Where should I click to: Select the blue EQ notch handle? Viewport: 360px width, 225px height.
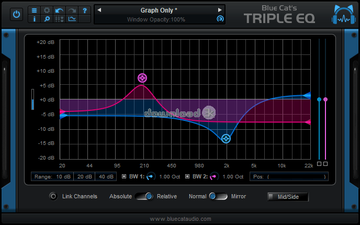point(226,139)
